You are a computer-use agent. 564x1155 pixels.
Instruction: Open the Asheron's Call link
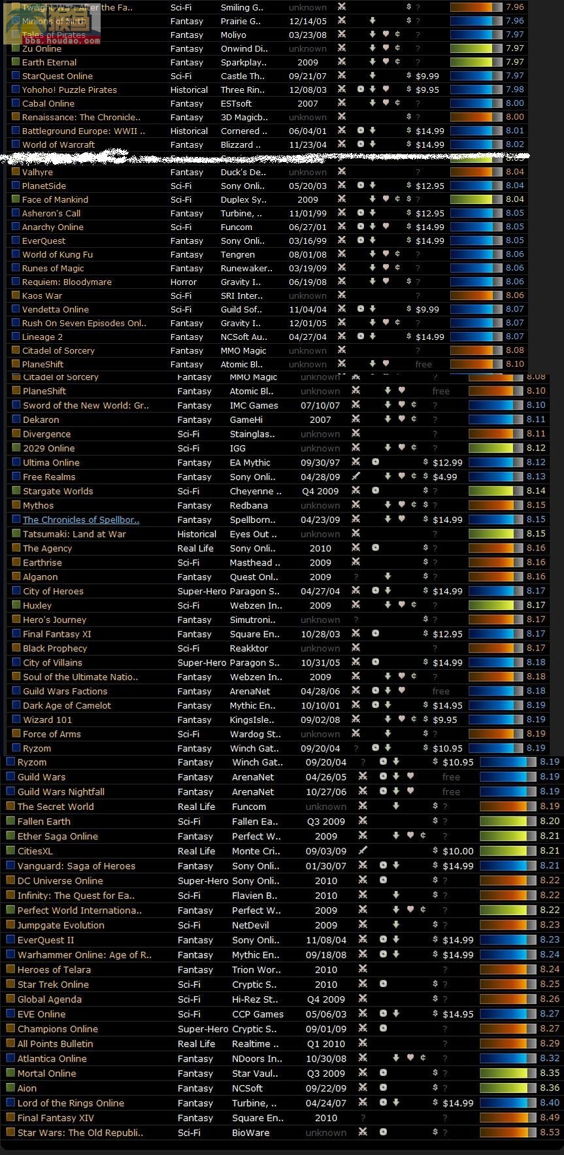[x=52, y=213]
